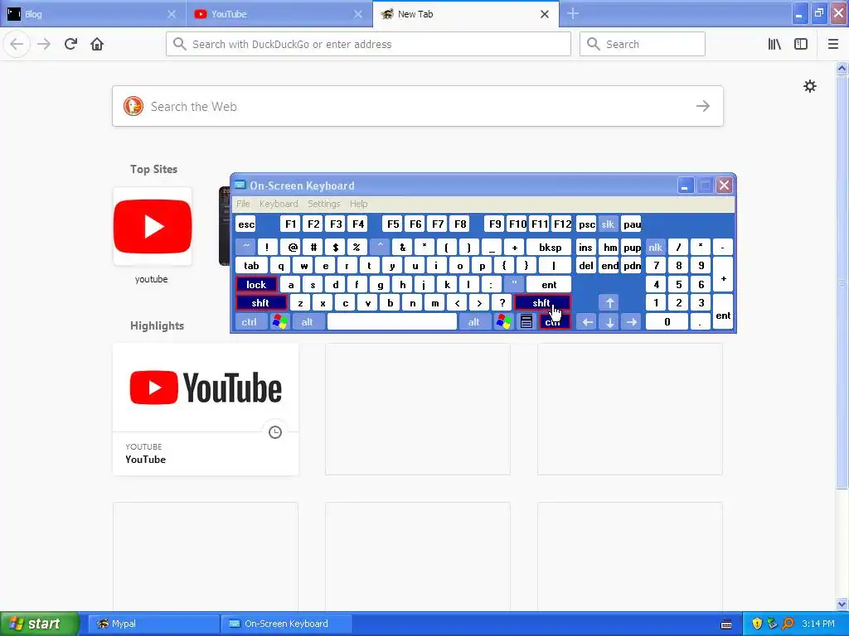Click in the address bar
The image size is (849, 636).
(x=368, y=44)
